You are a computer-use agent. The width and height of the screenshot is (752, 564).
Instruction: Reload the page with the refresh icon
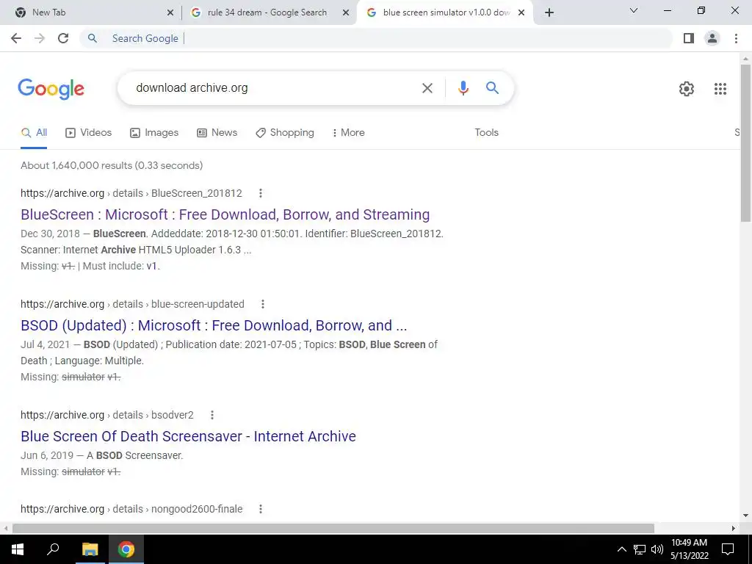[63, 38]
